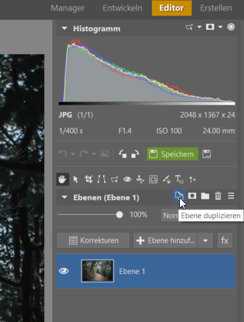Open the Ebenen panel hamburger menu

(231, 196)
